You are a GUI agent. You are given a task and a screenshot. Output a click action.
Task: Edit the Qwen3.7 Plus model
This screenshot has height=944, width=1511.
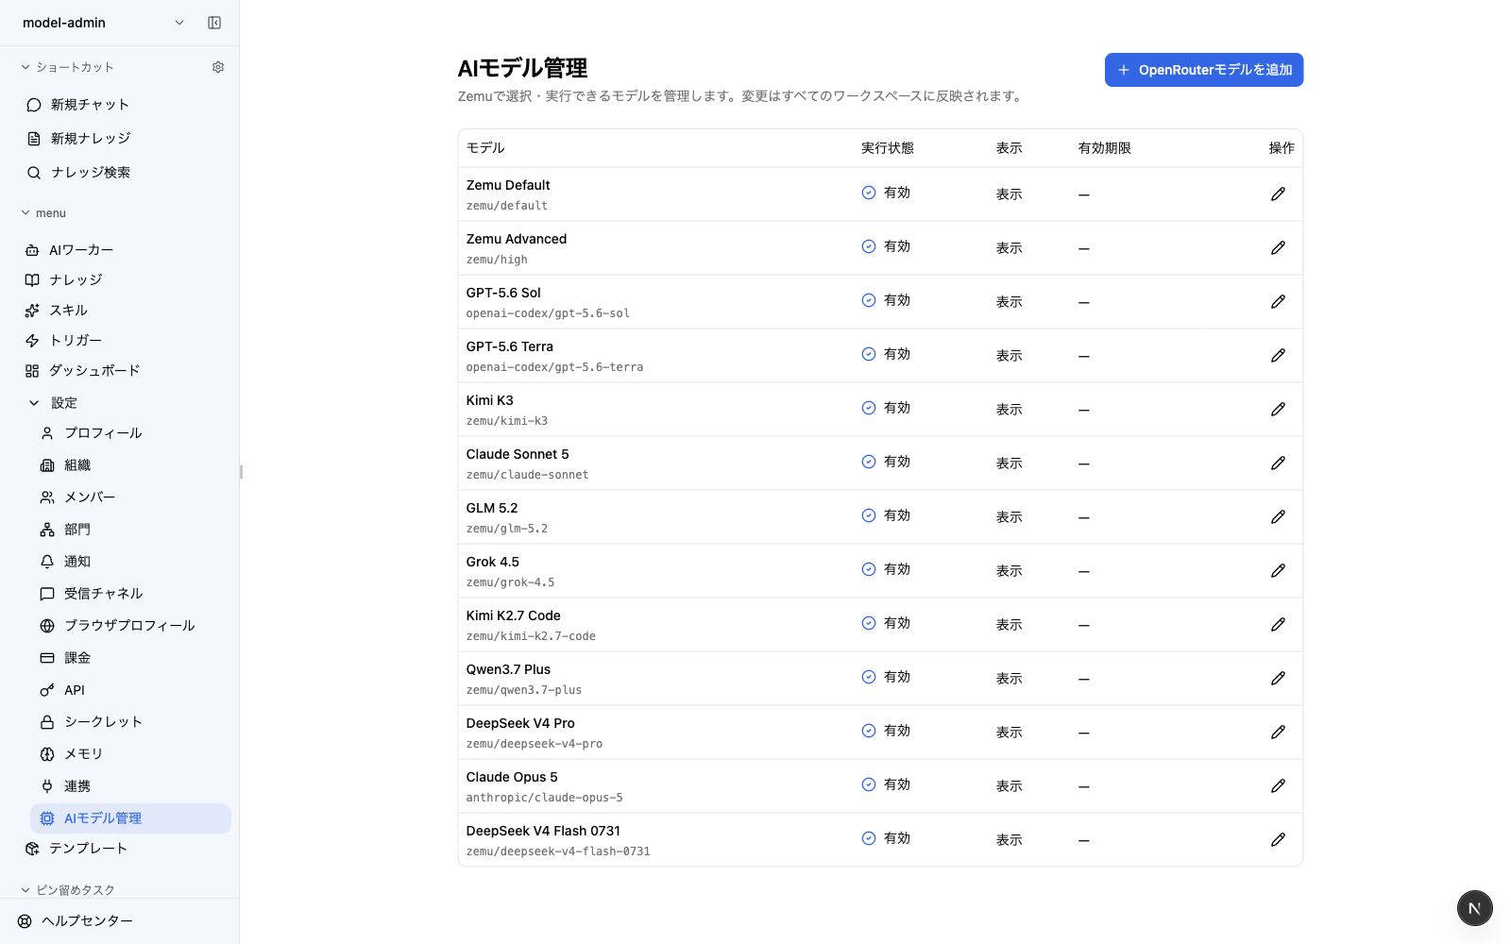[1278, 678]
